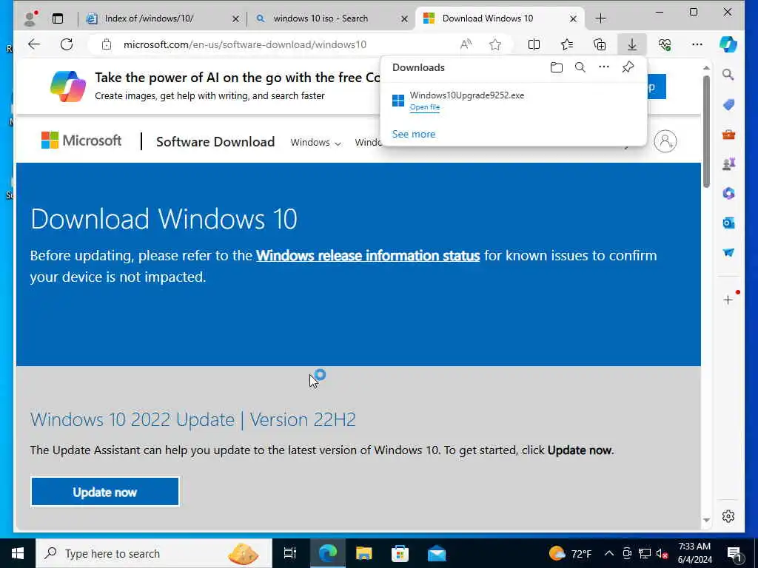Open Browser essentials heart icon
The width and height of the screenshot is (758, 568).
click(665, 44)
